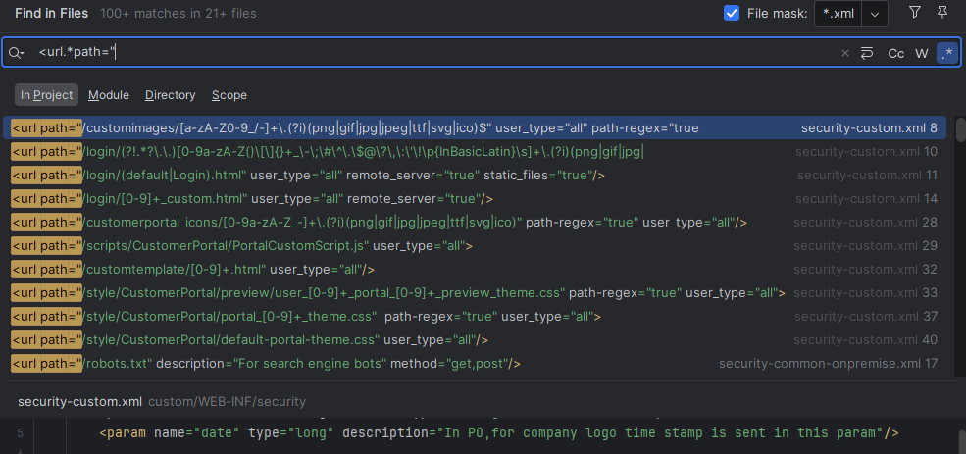Image resolution: width=966 pixels, height=454 pixels.
Task: Toggle Match Case (Cc) option
Action: pos(895,54)
